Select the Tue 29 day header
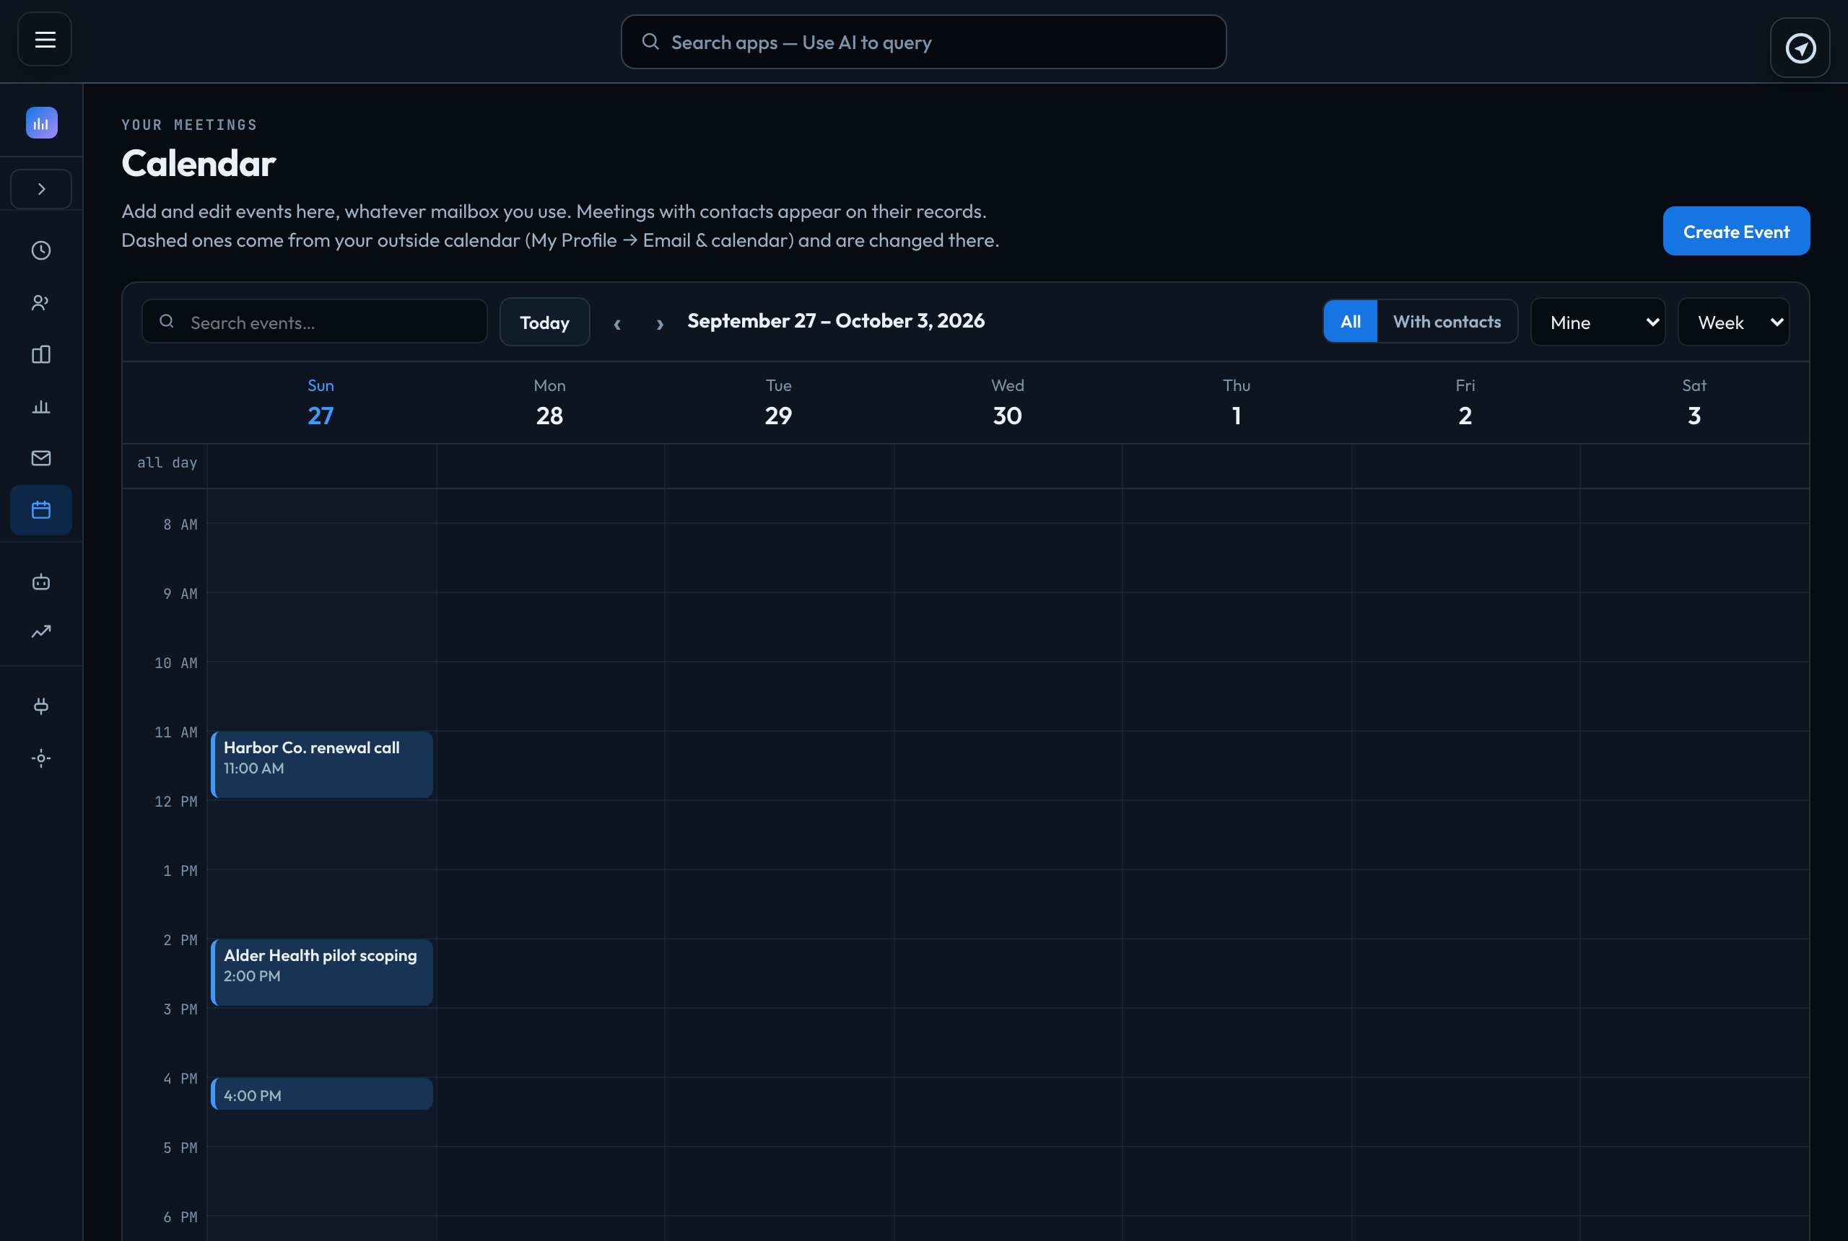 778,403
